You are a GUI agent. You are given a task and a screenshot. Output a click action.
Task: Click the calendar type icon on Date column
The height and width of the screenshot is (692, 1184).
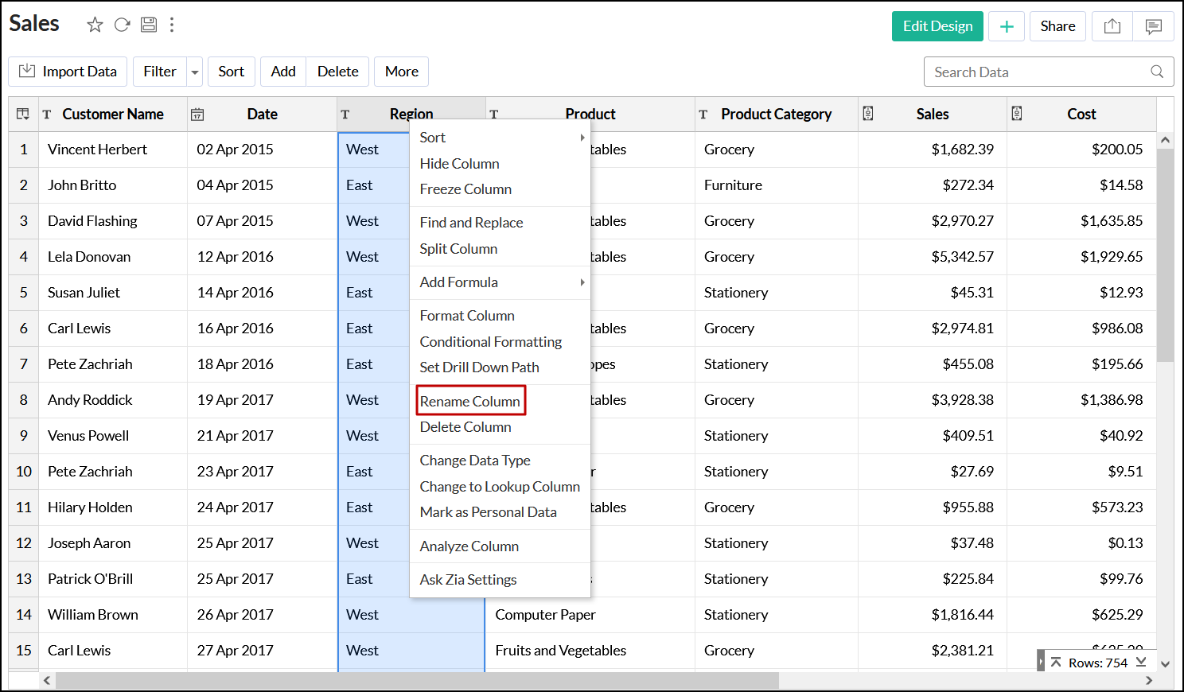(197, 115)
